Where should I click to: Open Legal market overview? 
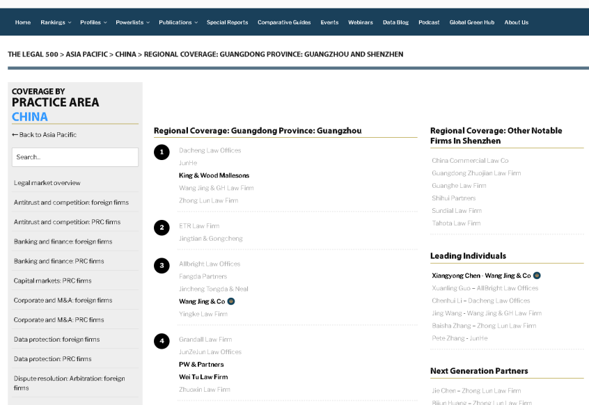pos(47,183)
